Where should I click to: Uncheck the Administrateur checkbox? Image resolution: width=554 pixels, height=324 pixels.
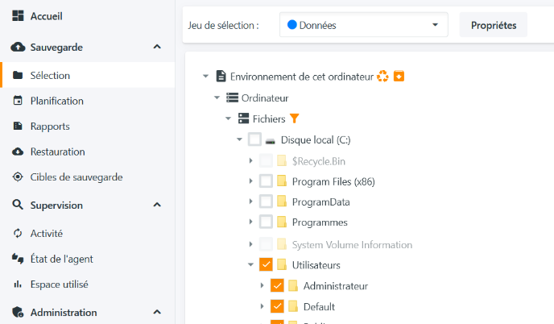(x=277, y=285)
